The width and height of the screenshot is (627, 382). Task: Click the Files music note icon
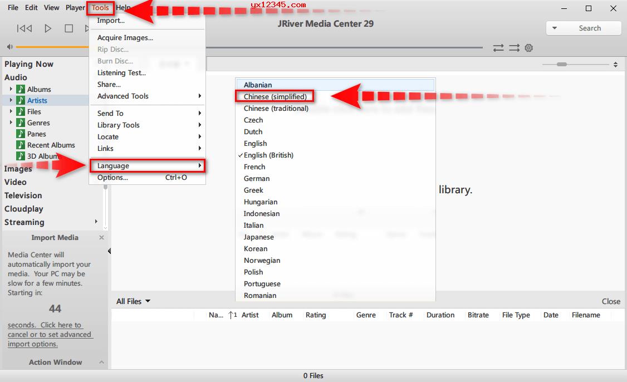pyautogui.click(x=21, y=111)
